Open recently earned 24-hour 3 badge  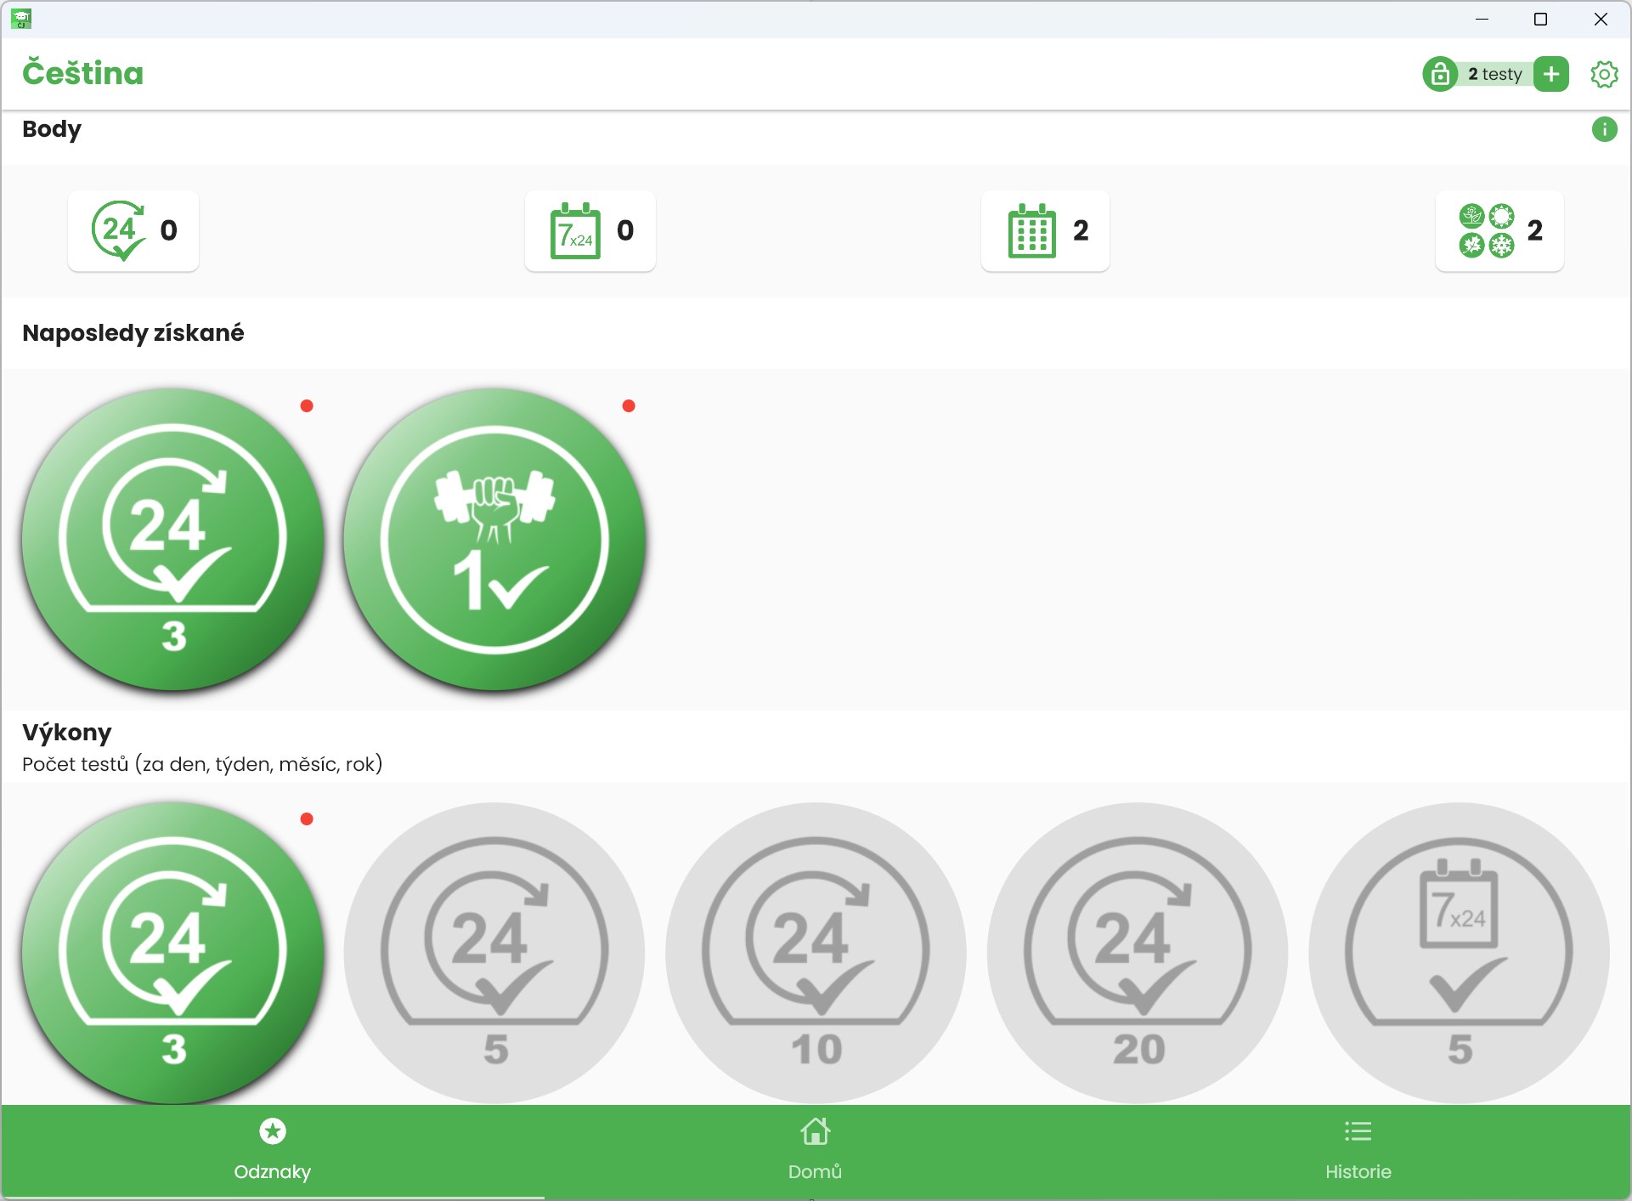pos(173,540)
